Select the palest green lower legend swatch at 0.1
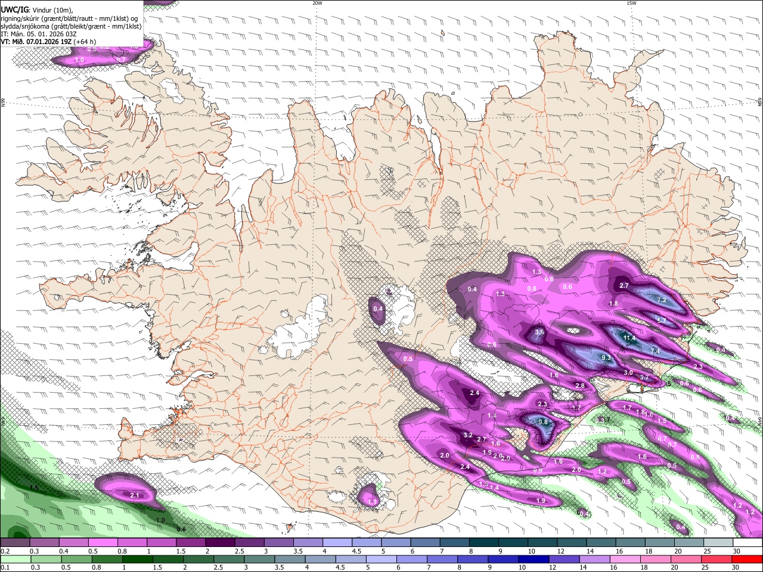The height and width of the screenshot is (572, 763). point(15,559)
